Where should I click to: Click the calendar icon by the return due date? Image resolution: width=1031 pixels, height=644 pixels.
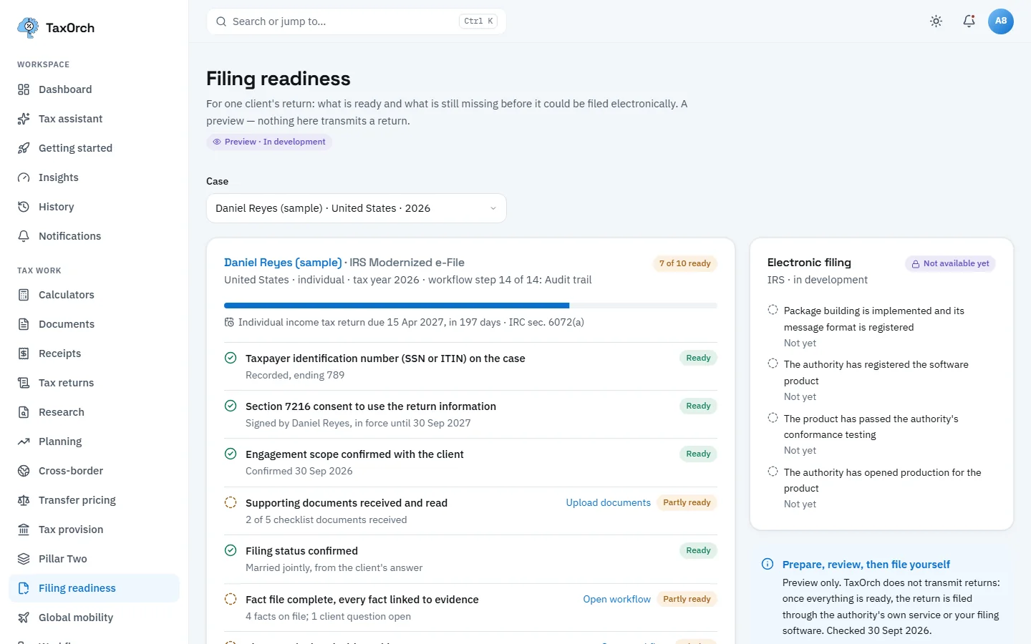pos(229,323)
